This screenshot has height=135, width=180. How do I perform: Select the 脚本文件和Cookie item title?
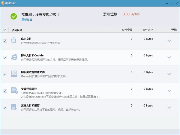(x=32, y=55)
